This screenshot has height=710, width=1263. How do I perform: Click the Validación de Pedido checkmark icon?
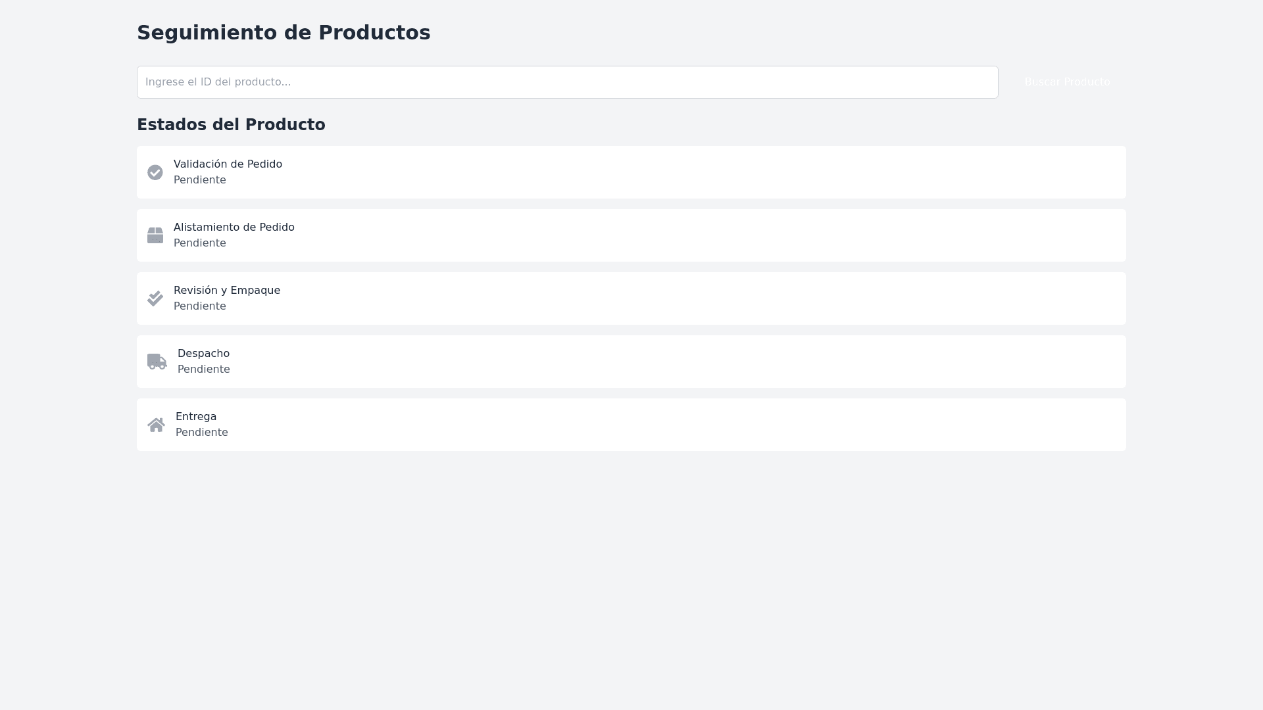point(155,172)
